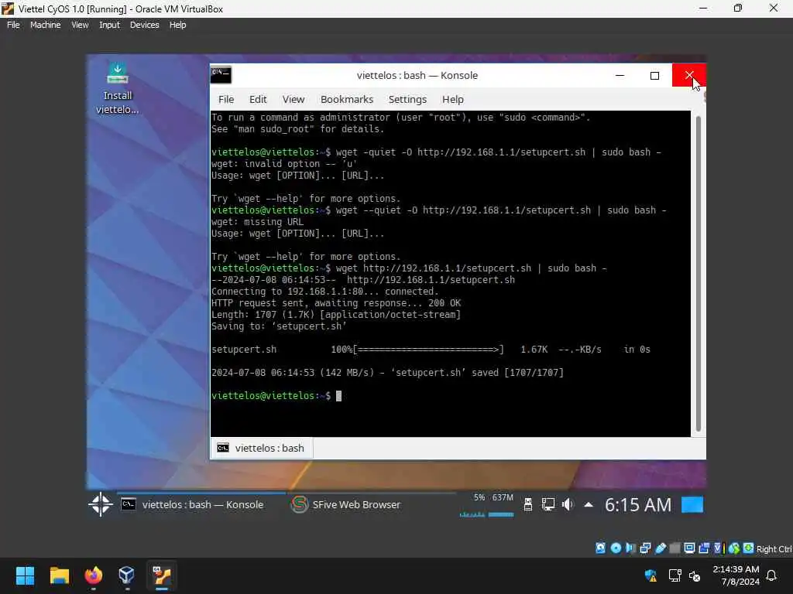The image size is (793, 594).
Task: Click the setupcert.sh 100% progress bar line
Action: click(431, 350)
